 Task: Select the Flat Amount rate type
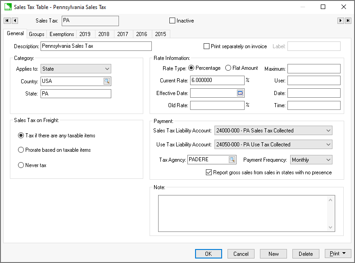228,68
